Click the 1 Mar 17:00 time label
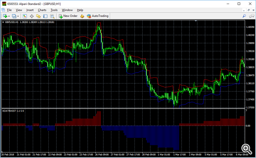The height and width of the screenshot is (158, 256). (180, 155)
